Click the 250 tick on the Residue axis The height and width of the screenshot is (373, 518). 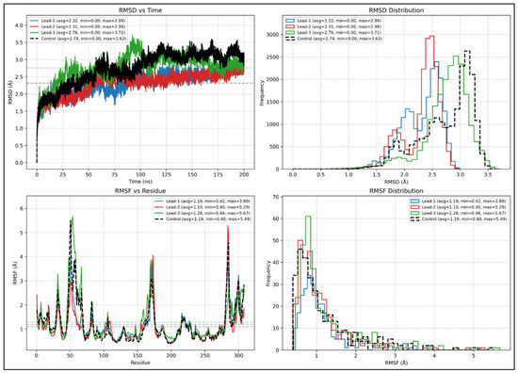[204, 355]
